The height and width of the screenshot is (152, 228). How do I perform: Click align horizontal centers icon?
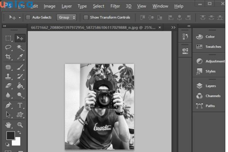tap(179, 17)
